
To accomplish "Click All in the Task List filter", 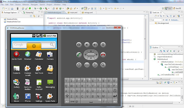I will click(x=166, y=20).
